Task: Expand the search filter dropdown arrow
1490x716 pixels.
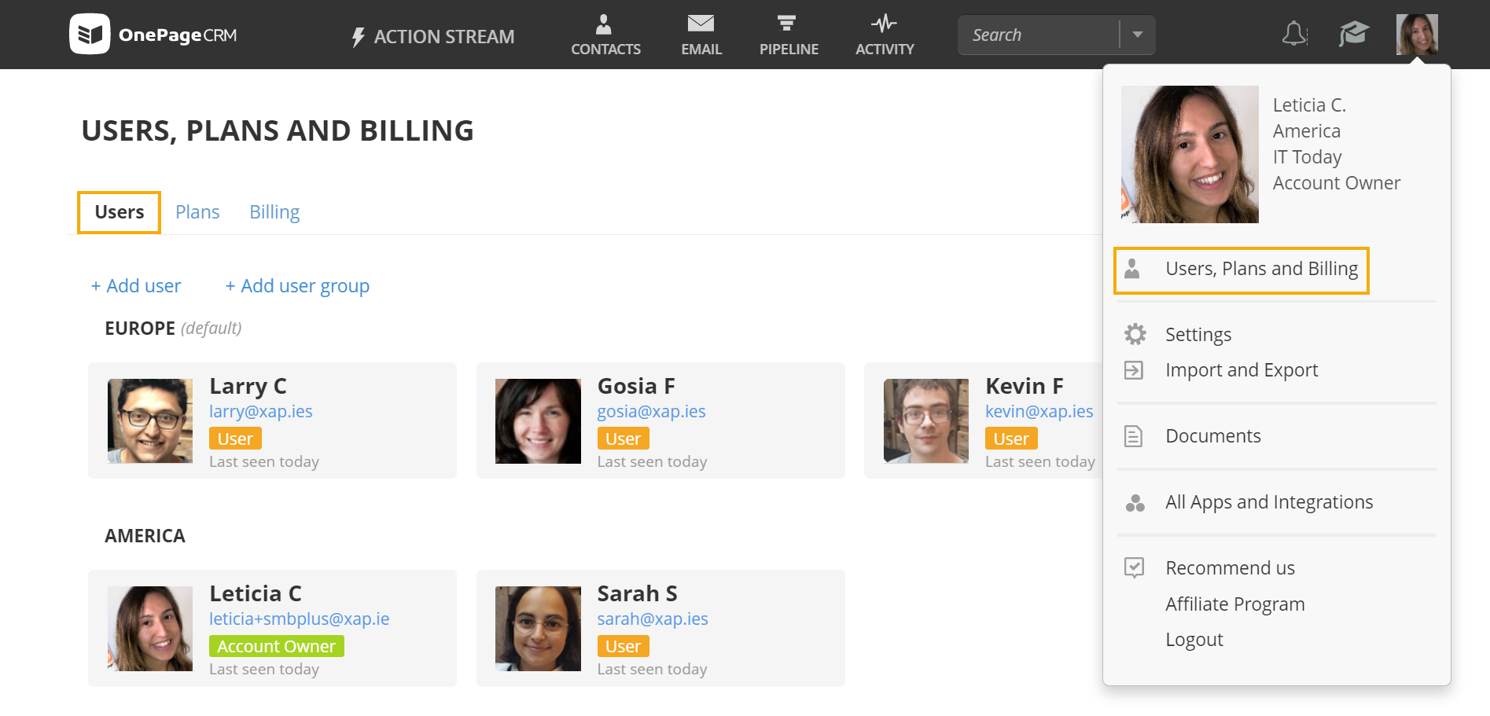Action: tap(1137, 35)
